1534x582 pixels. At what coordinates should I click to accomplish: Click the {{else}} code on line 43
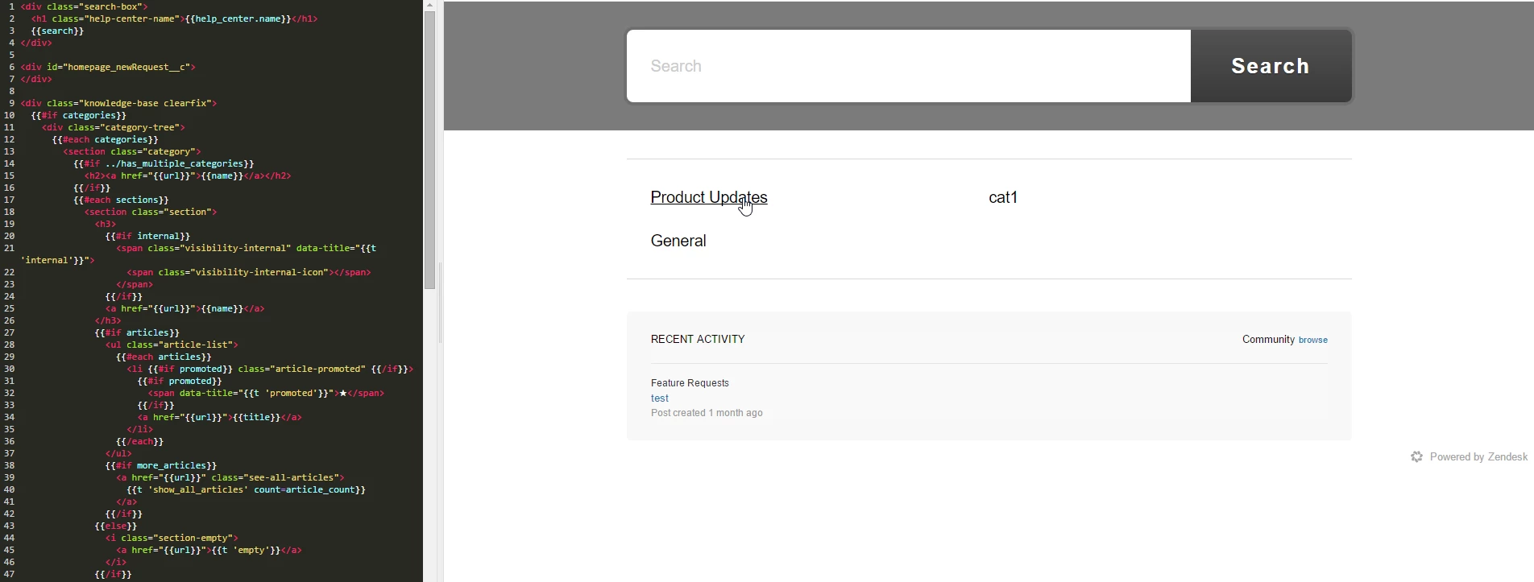116,526
